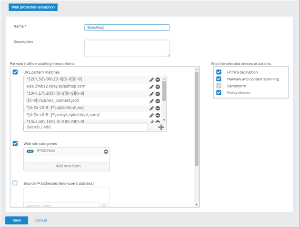
Task: Edit the ^120\.52\.96 URL pattern
Action: (x=151, y=80)
